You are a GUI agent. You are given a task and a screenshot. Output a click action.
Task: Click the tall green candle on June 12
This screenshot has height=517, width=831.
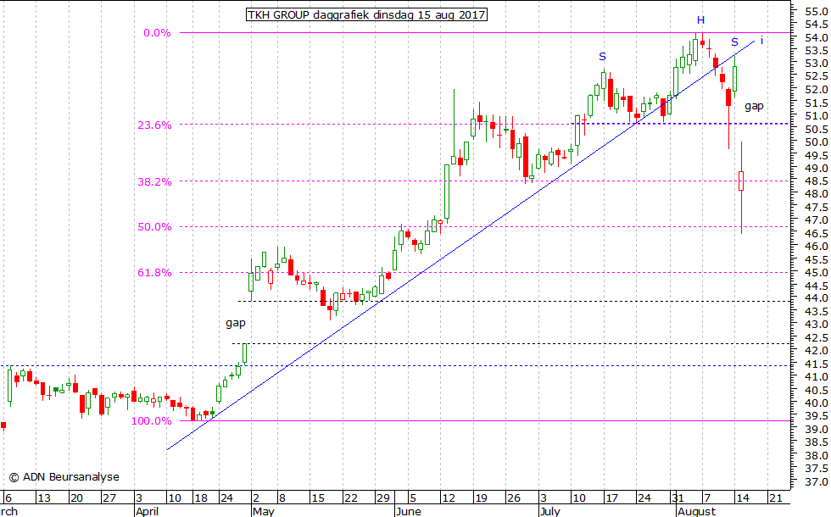[x=447, y=192]
